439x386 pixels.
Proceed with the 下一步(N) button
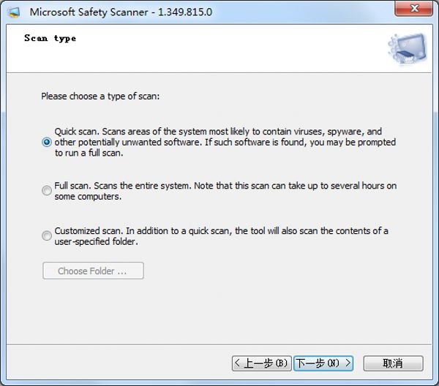(x=323, y=363)
